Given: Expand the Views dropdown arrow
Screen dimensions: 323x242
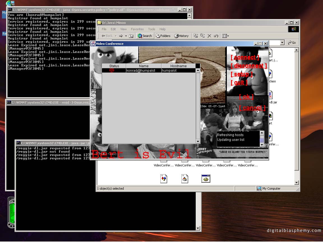Looking at the screenshot, I should tap(228, 36).
